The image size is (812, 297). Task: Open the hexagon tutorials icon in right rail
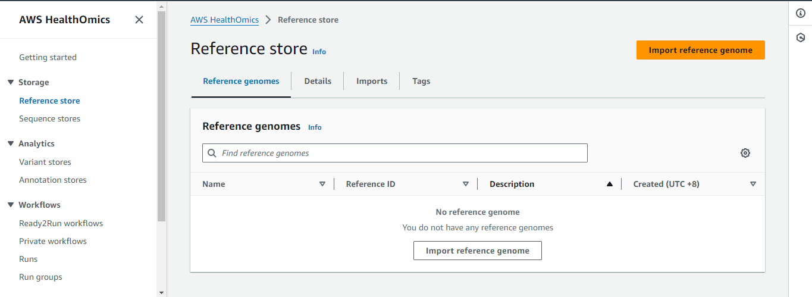point(801,37)
